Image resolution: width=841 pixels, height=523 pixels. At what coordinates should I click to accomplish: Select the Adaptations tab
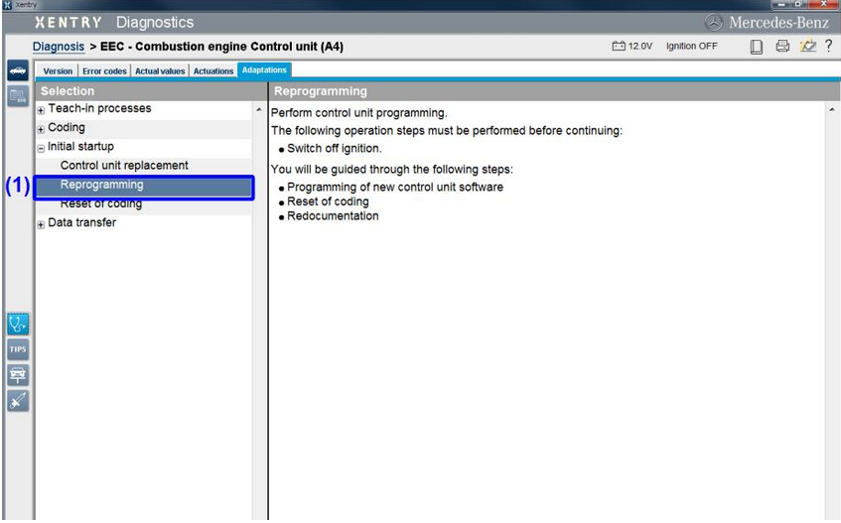tap(264, 70)
